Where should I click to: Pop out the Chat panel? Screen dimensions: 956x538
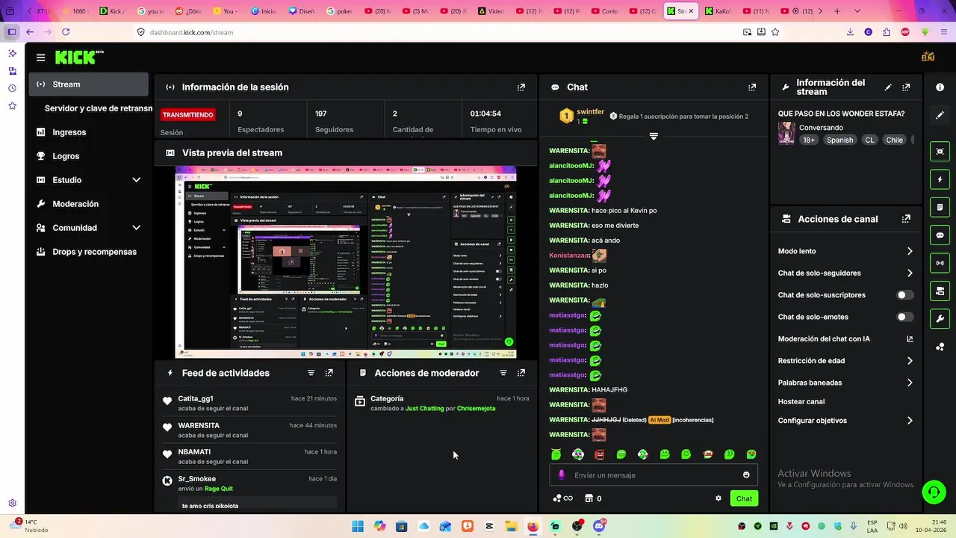pyautogui.click(x=752, y=87)
